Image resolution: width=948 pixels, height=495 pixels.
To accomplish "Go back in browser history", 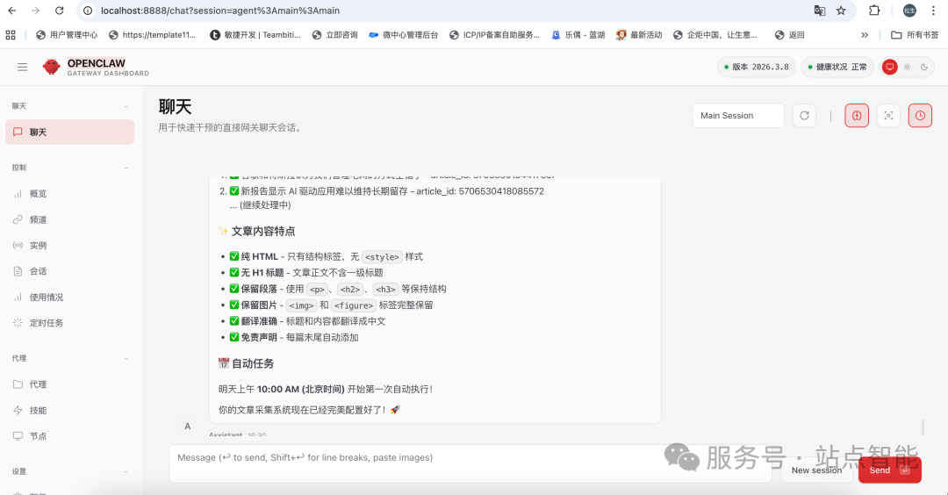I will [12, 11].
